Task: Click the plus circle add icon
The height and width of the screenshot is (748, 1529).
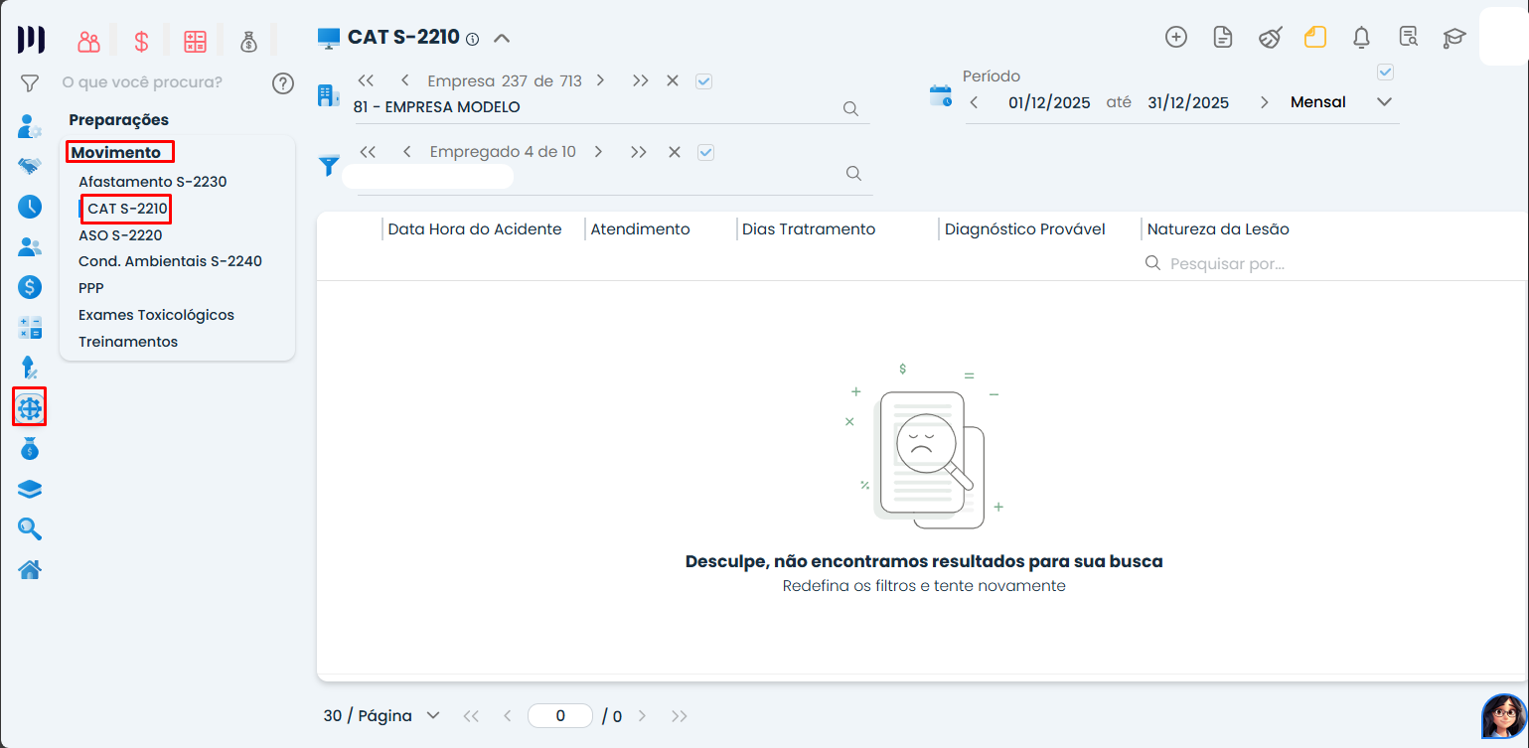Action: tap(1175, 38)
